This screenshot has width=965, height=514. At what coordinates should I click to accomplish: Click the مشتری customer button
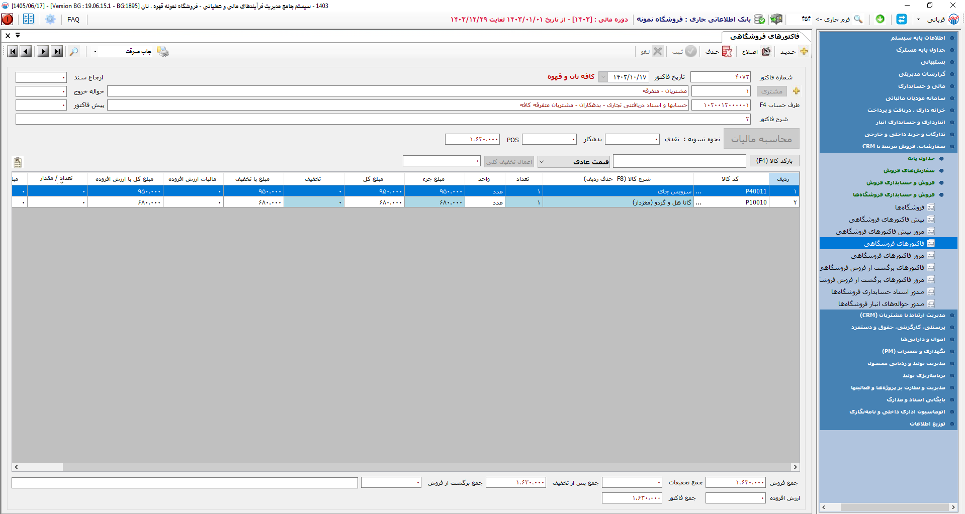point(771,91)
